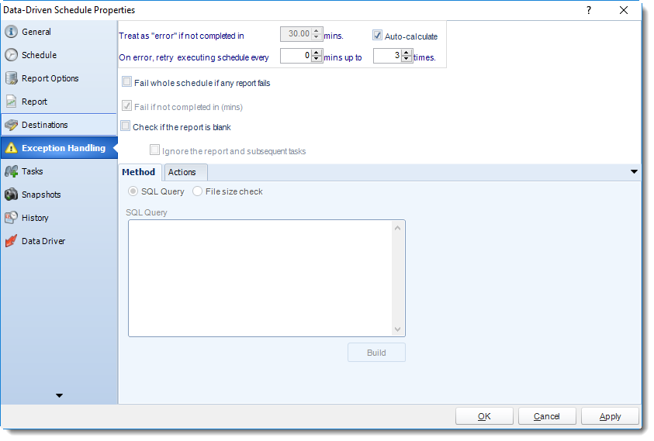
Task: Click the Data Driver icon
Action: pos(12,241)
